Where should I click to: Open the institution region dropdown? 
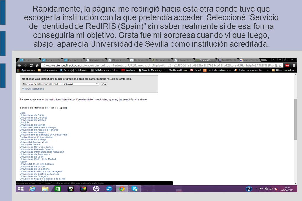[60, 84]
